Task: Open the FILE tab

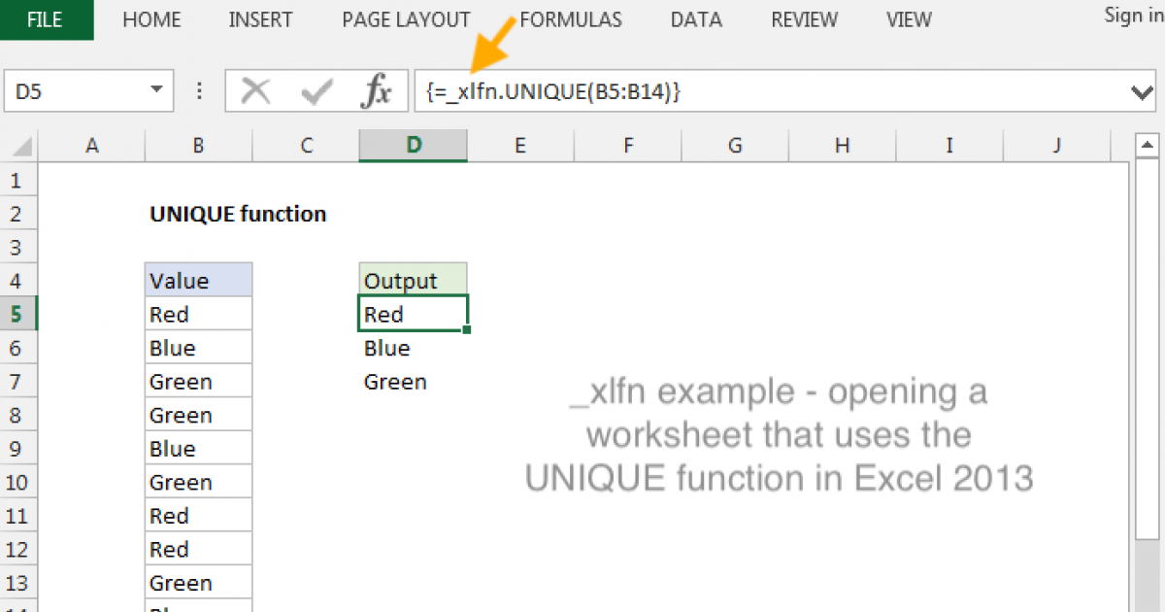Action: coord(46,19)
